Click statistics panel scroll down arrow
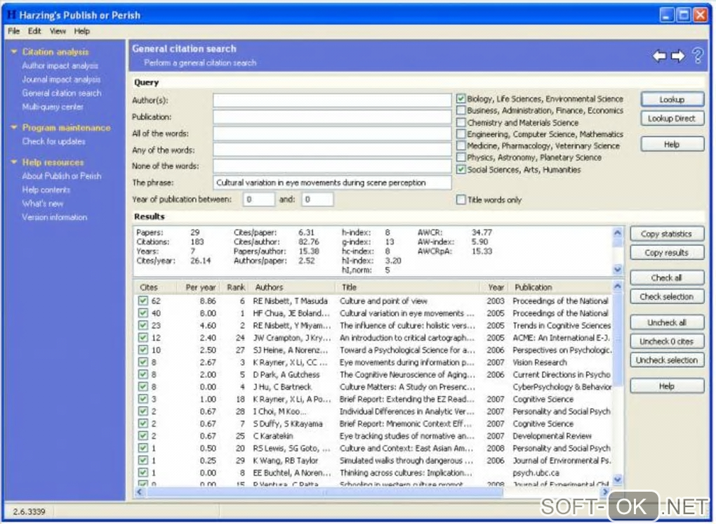This screenshot has height=524, width=716. [x=617, y=270]
